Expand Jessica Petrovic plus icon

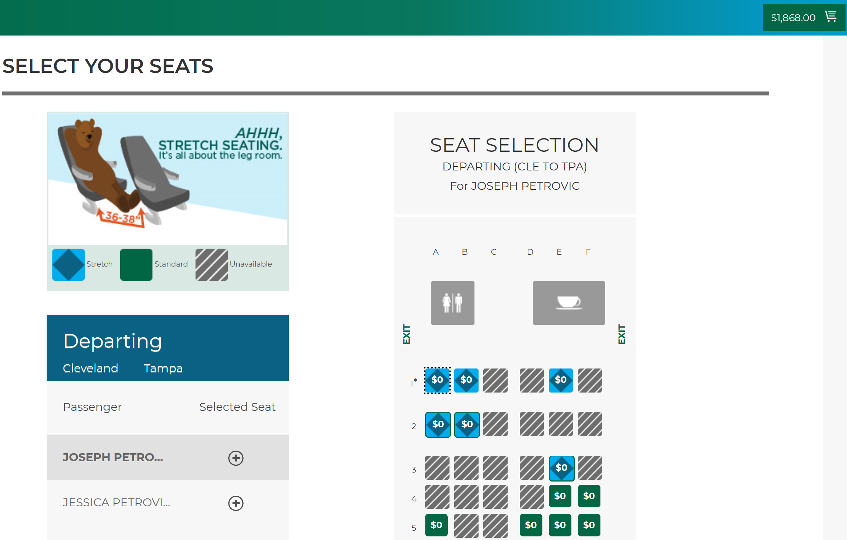pos(236,503)
